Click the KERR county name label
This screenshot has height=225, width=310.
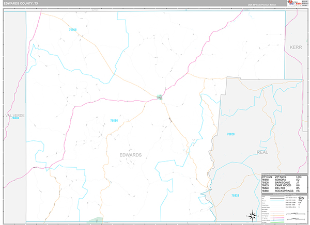tap(296, 47)
